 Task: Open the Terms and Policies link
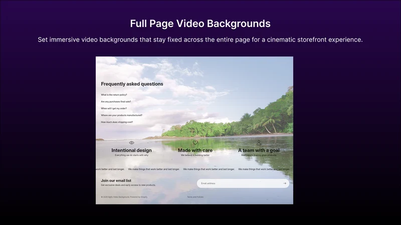195,197
